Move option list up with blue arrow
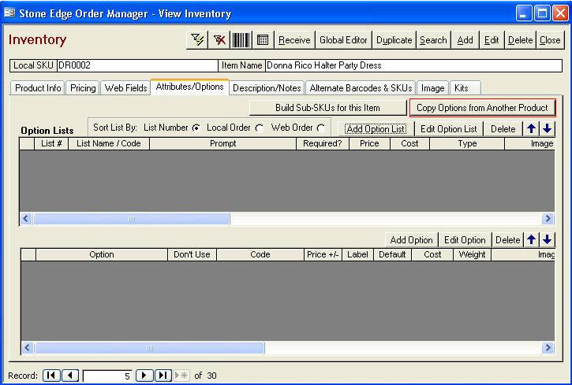The image size is (572, 385). (x=531, y=128)
